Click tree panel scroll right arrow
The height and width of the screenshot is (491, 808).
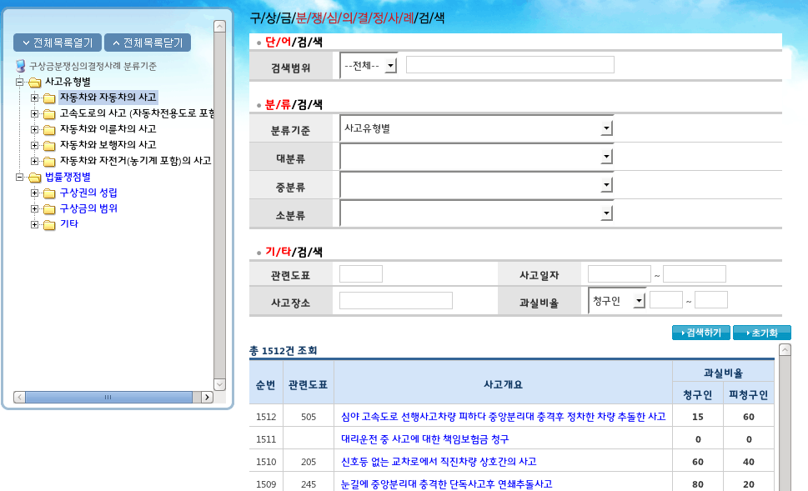pos(207,398)
